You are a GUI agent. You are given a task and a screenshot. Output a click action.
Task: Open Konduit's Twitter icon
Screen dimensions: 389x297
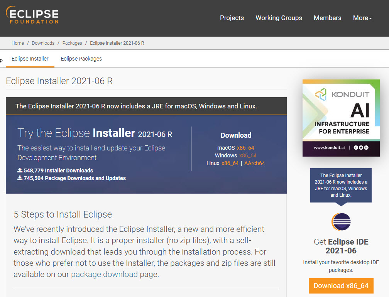coord(361,147)
